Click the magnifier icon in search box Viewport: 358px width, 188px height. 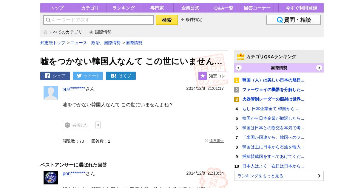pos(48,20)
